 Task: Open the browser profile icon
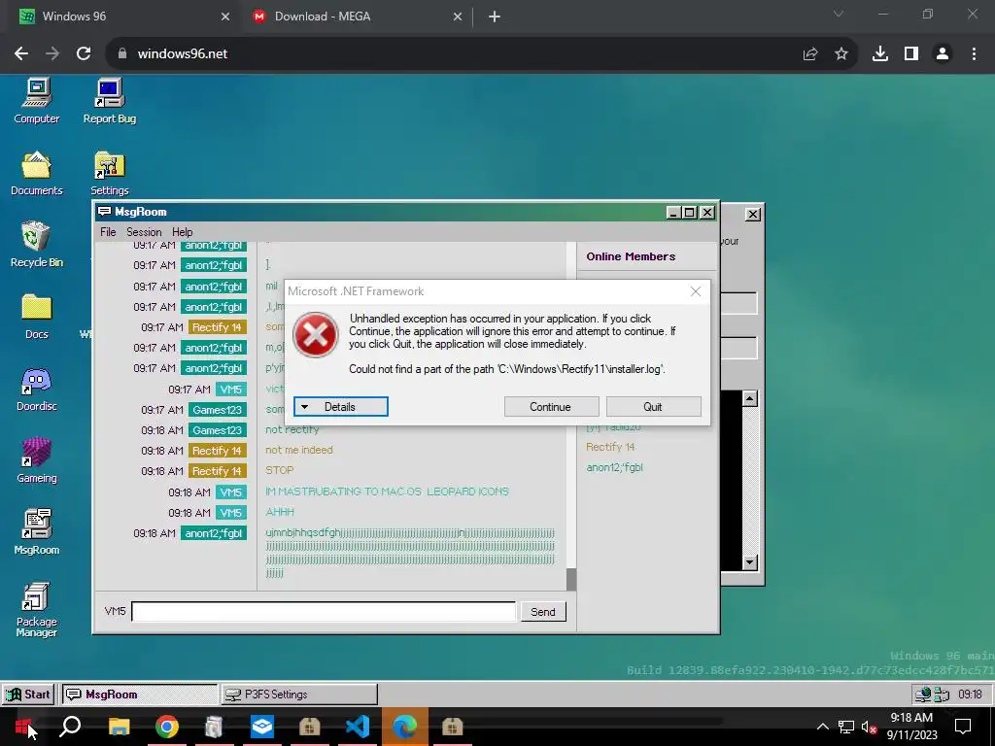[943, 54]
